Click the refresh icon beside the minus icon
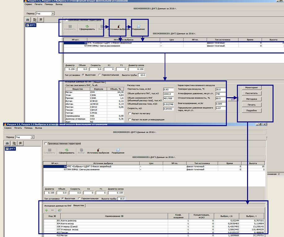This screenshot has width=284, height=237. [x=59, y=210]
